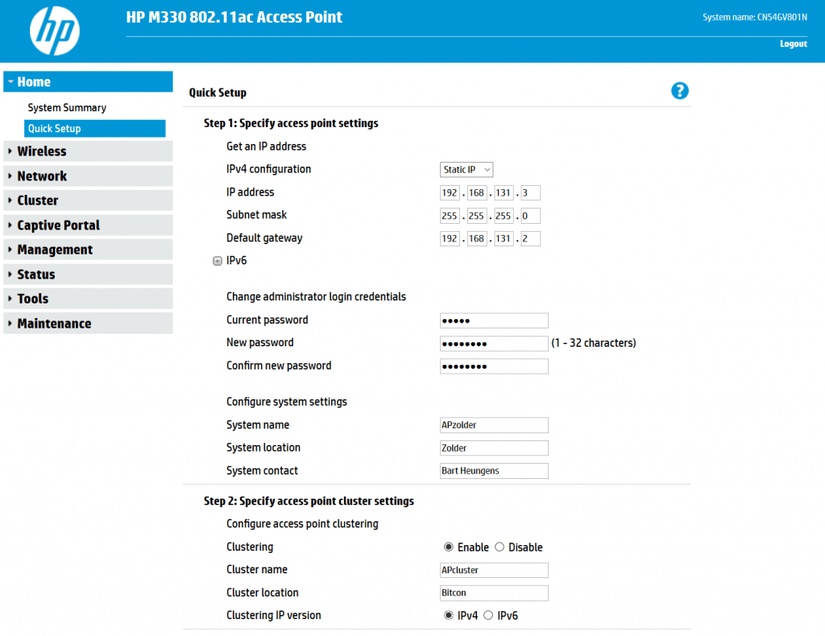Focus the New password field
The image size is (825, 636).
click(494, 344)
